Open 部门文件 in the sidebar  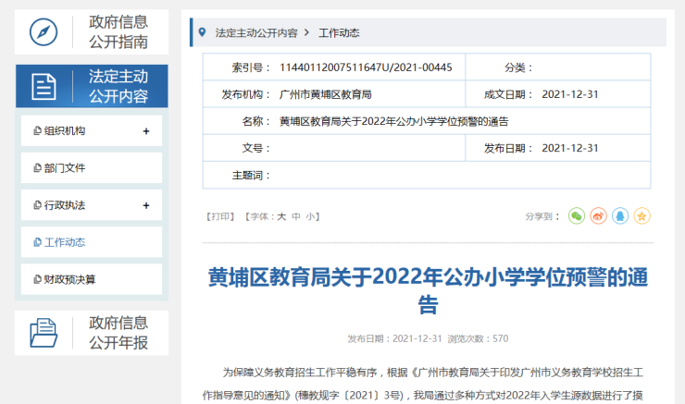[x=65, y=168]
